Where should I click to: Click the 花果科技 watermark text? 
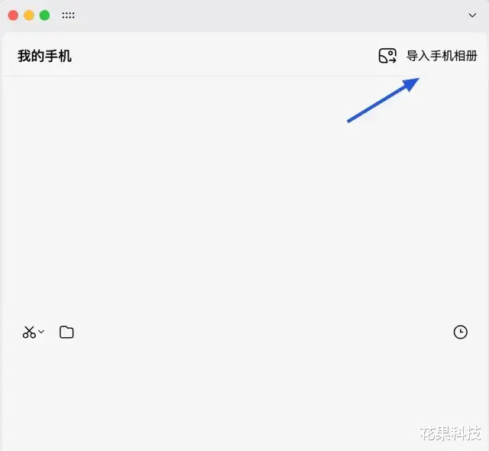[450, 433]
